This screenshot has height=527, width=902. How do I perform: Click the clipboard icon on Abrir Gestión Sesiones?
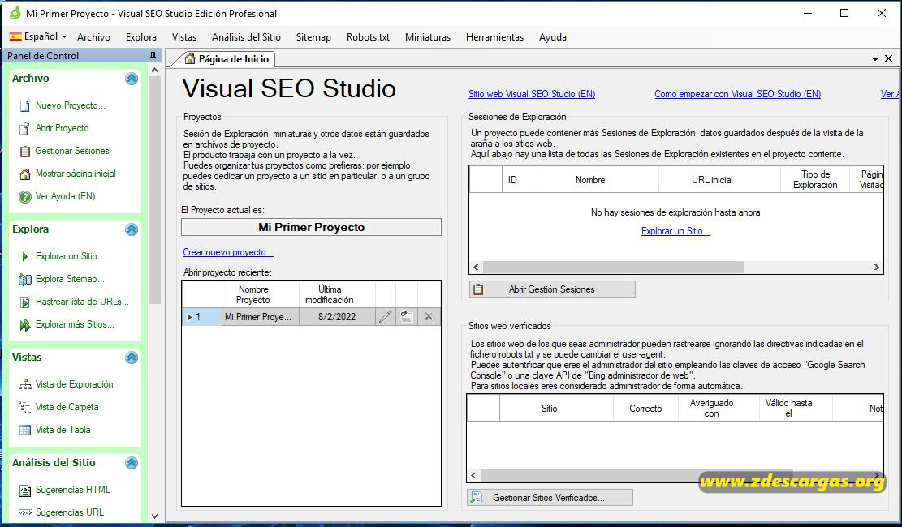click(x=478, y=289)
